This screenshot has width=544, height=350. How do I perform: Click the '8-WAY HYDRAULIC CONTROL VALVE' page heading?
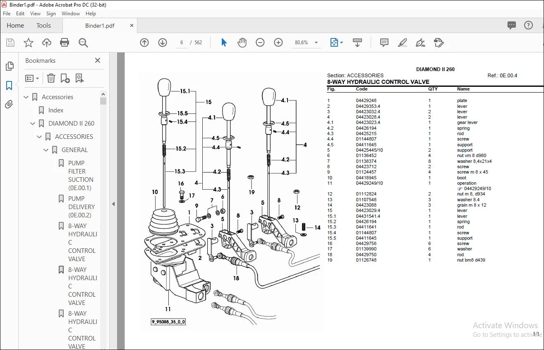(x=378, y=82)
